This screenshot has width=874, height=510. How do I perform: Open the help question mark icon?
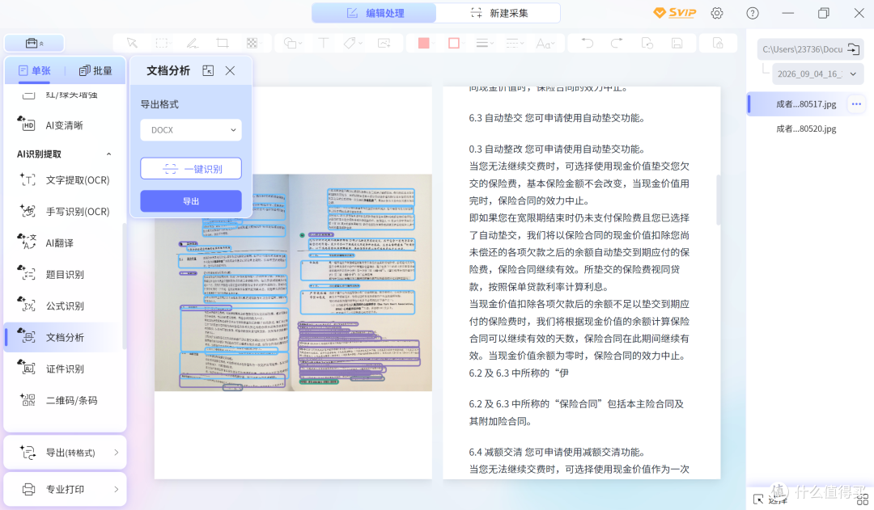[x=753, y=13]
